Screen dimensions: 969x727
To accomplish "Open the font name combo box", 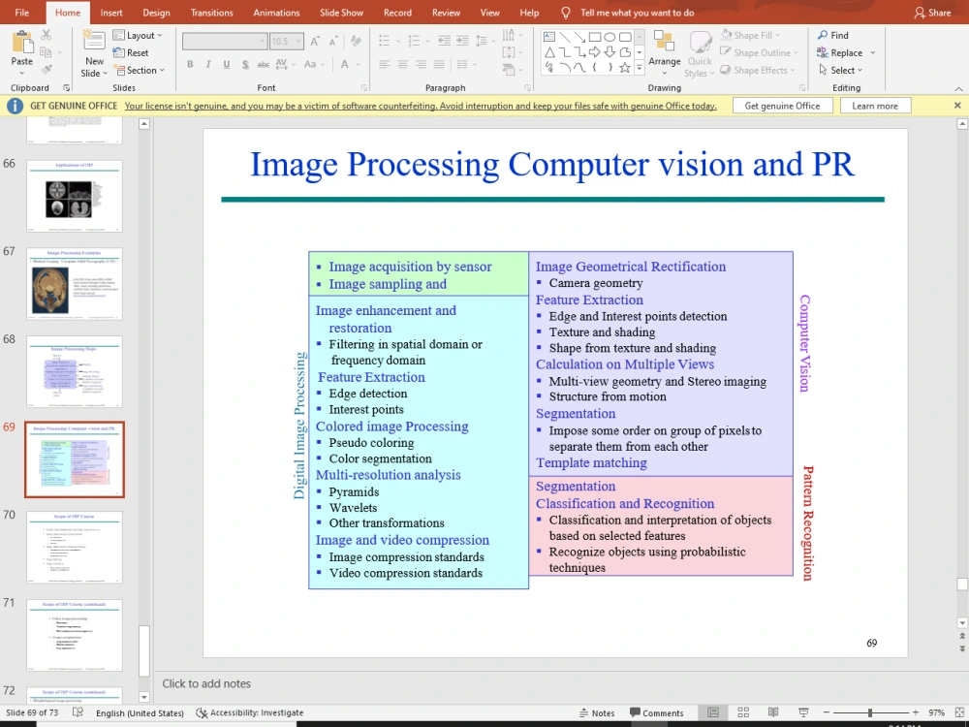I will pyautogui.click(x=225, y=41).
